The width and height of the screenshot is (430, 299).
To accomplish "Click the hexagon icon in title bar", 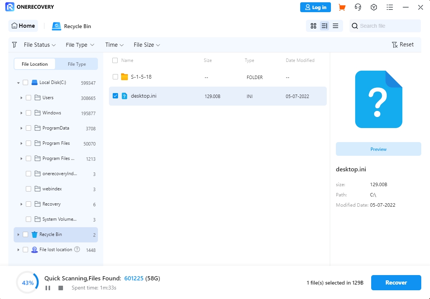I will coord(374,7).
